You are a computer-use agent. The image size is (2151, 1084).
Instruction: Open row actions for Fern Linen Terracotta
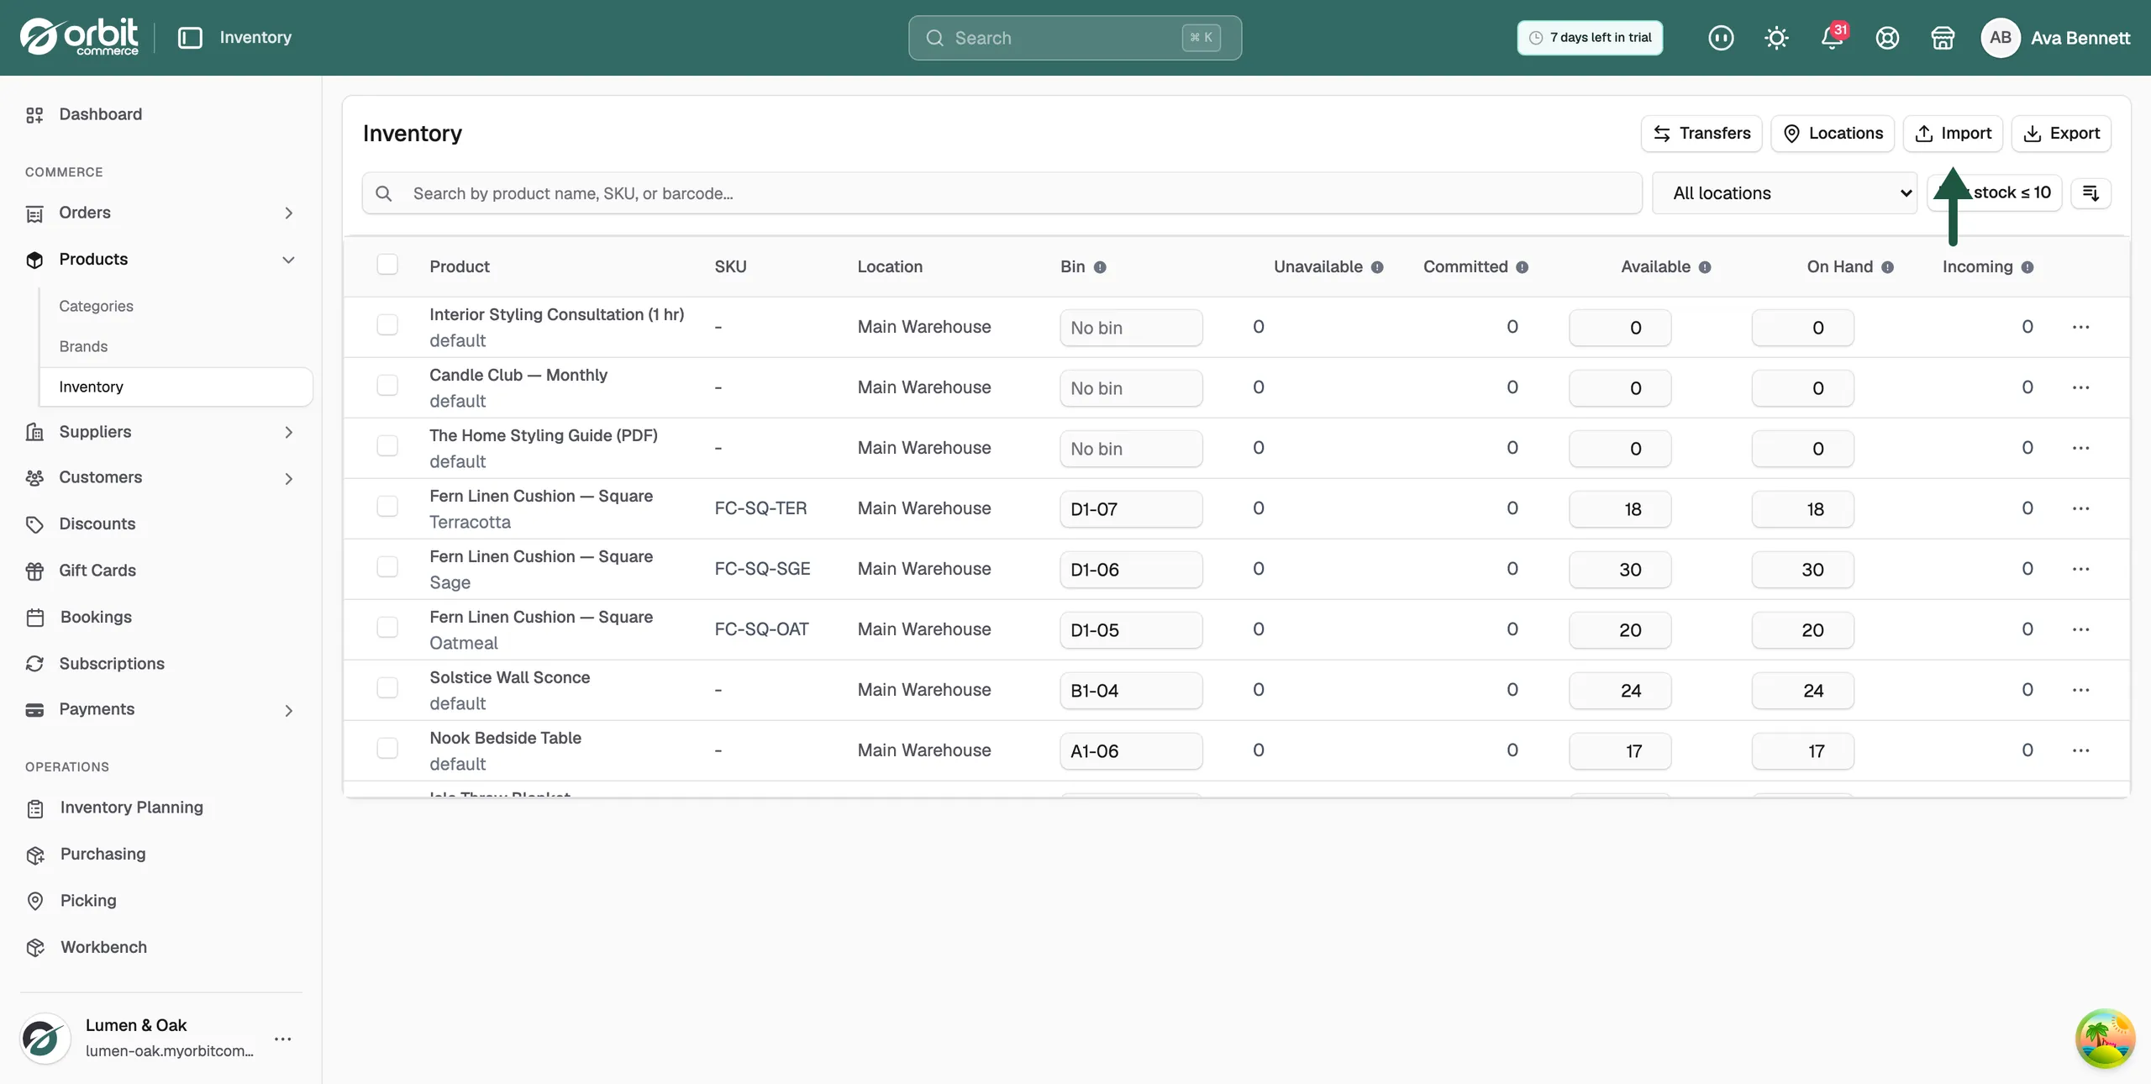(x=2080, y=508)
